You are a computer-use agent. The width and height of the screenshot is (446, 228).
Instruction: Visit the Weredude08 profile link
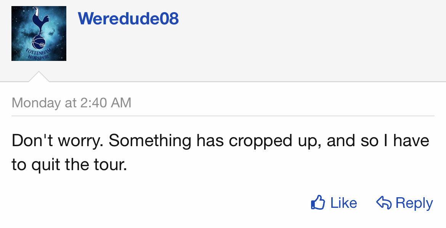(128, 18)
